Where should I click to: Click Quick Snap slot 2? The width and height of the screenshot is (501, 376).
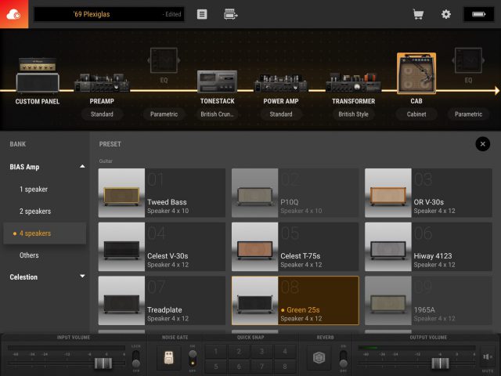point(239,352)
